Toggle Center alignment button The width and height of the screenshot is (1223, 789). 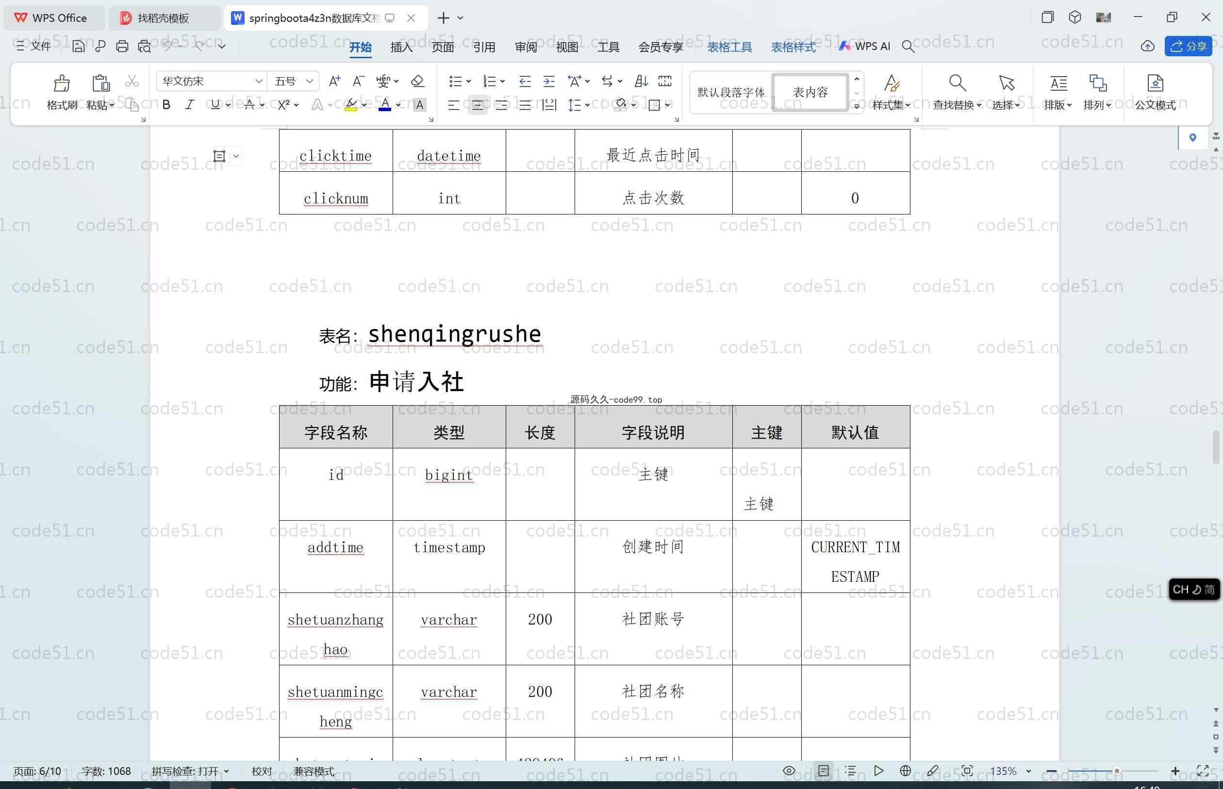click(478, 105)
